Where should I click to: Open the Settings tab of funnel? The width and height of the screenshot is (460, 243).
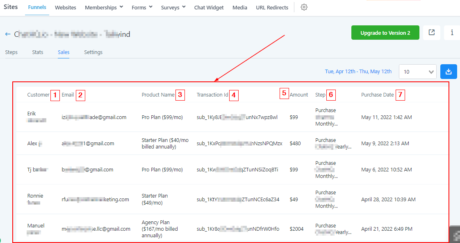pyautogui.click(x=93, y=52)
